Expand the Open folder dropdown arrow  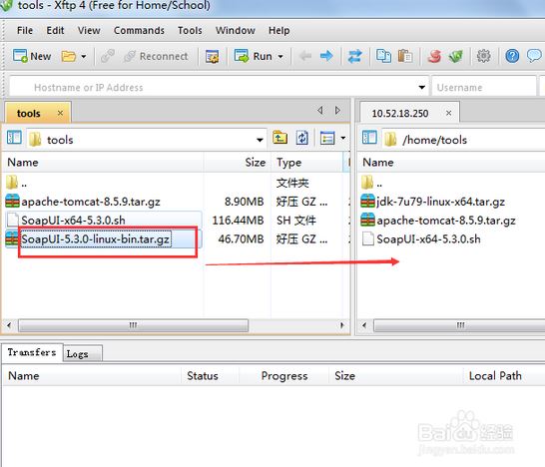pos(84,56)
